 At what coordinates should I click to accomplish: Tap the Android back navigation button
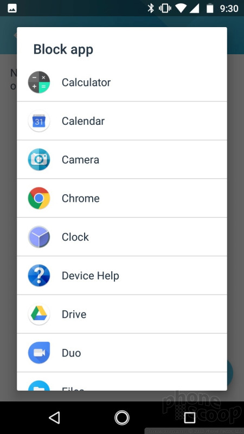pyautogui.click(x=55, y=417)
